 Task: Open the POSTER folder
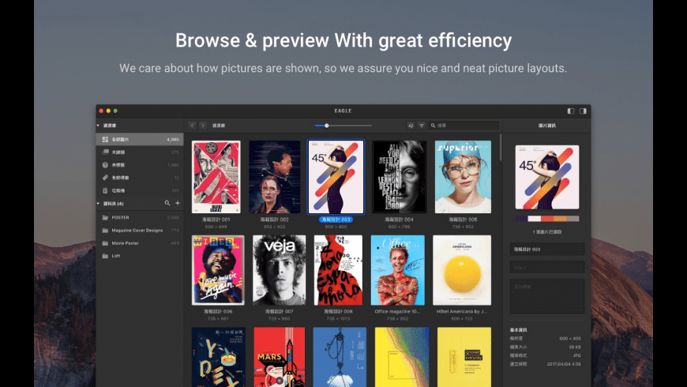120,217
